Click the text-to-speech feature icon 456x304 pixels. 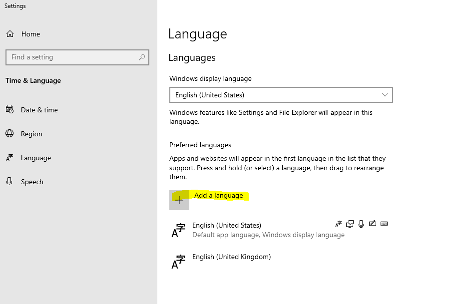pyautogui.click(x=350, y=224)
